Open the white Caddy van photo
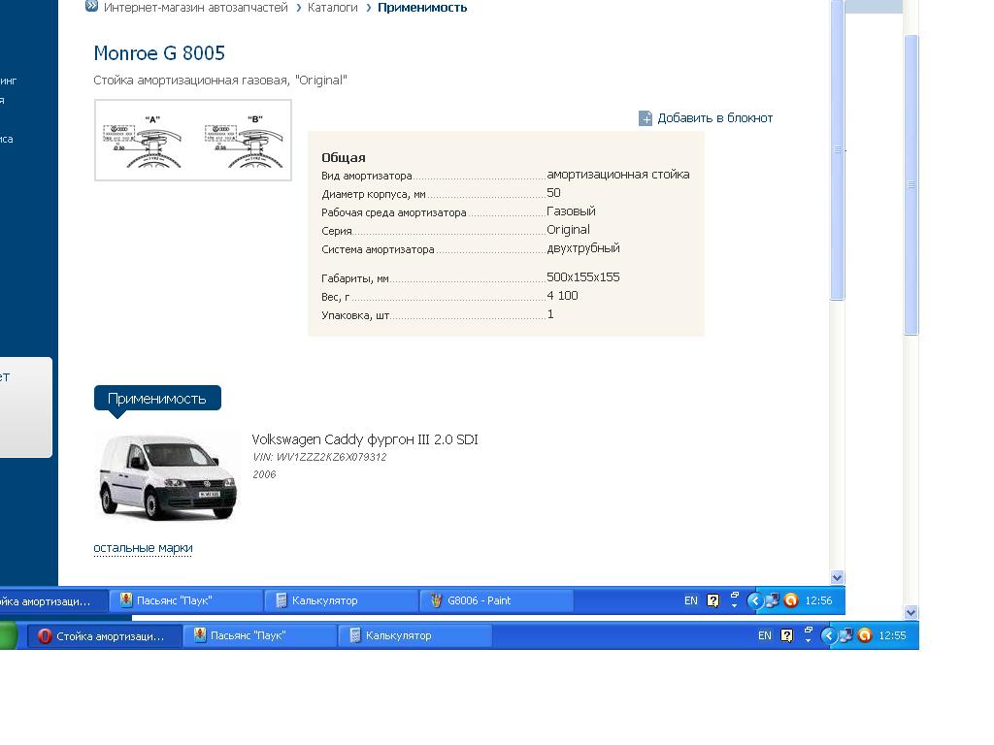Screen dimensions: 994x745 tap(167, 477)
